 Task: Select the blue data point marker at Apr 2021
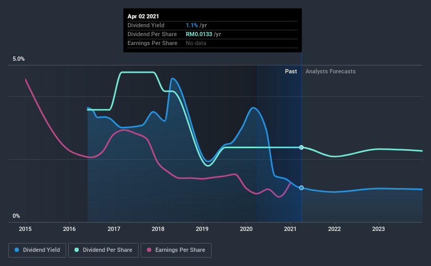[301, 188]
